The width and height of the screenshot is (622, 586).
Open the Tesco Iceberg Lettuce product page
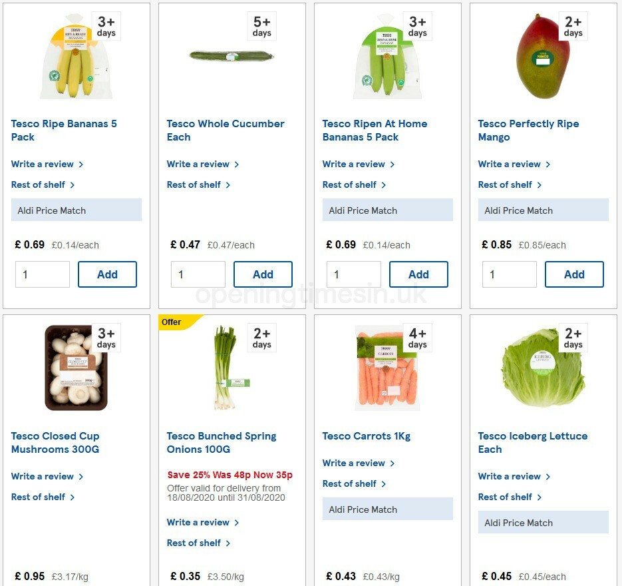pos(532,443)
